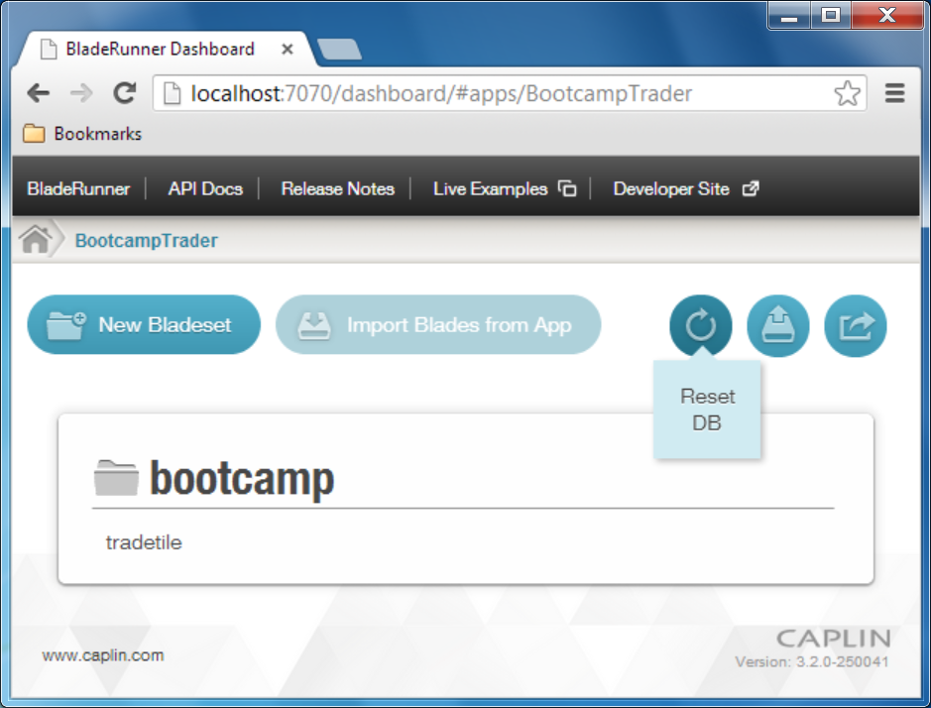
Task: Open Developer Site external link
Action: point(686,188)
